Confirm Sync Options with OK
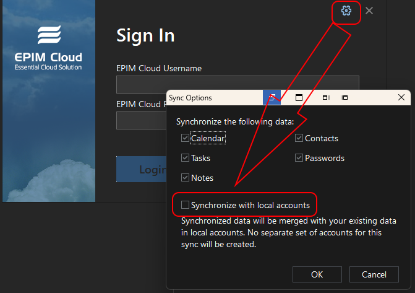 click(317, 274)
